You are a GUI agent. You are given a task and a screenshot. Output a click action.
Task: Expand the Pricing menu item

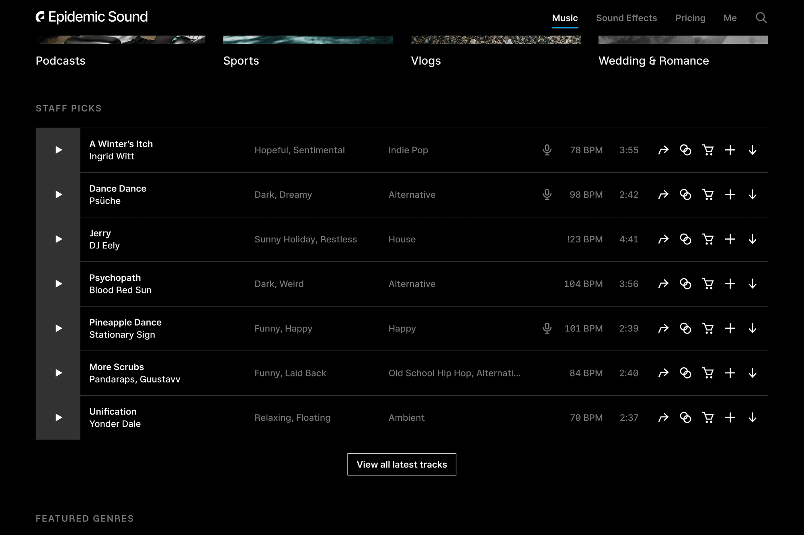[689, 18]
